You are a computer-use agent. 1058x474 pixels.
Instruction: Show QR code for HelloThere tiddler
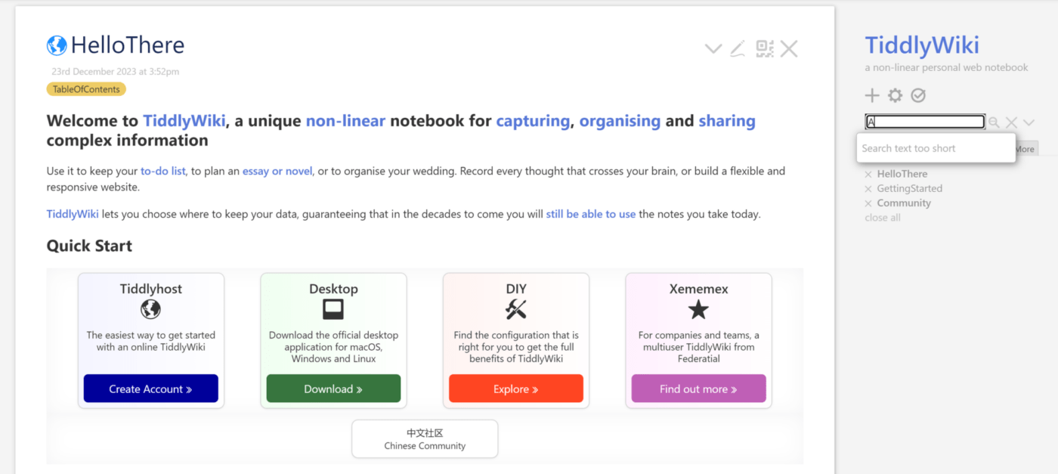click(765, 49)
